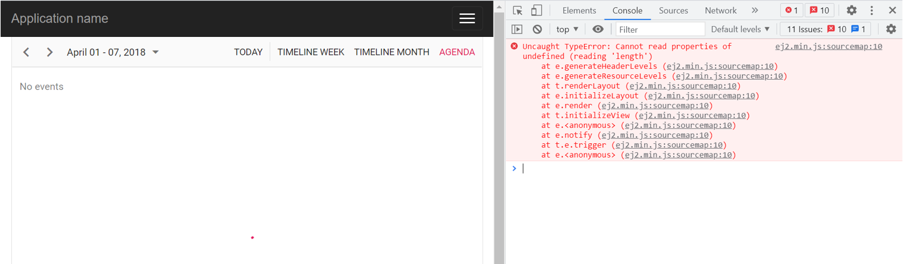Go to previous week in scheduler
Image resolution: width=906 pixels, height=264 pixels.
click(x=26, y=52)
